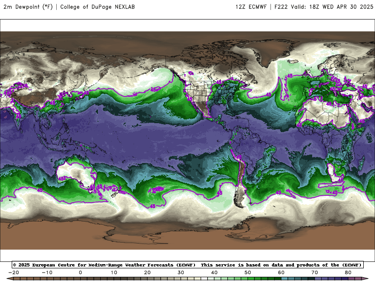
Task: Click the "-10" color scale label
Action: pos(47,273)
